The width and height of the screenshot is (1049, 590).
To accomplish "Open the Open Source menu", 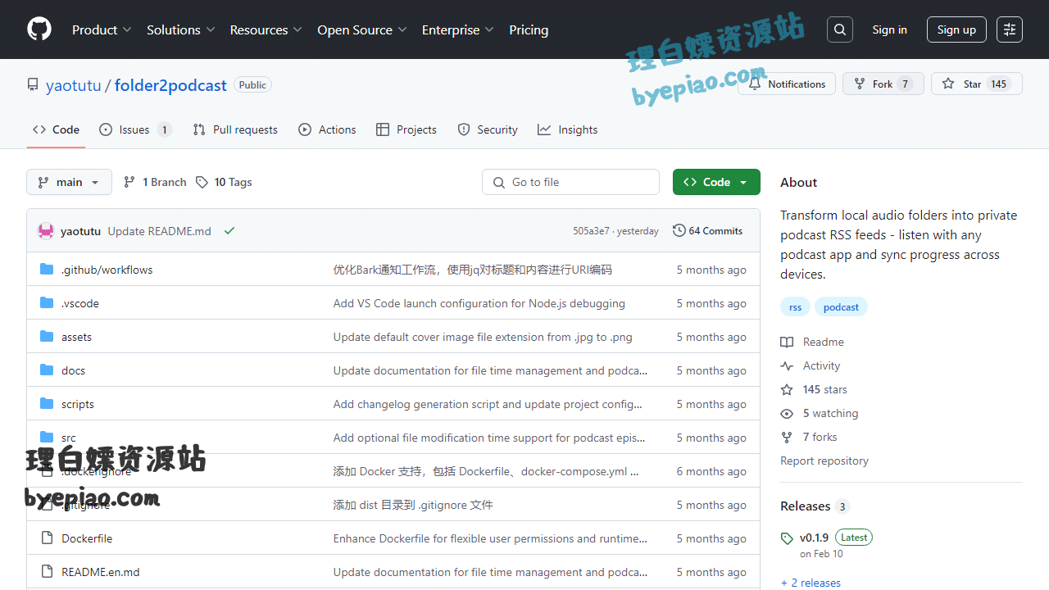I will point(362,29).
